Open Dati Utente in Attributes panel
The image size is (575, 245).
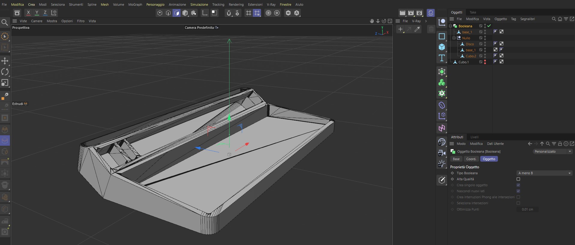[x=495, y=144]
